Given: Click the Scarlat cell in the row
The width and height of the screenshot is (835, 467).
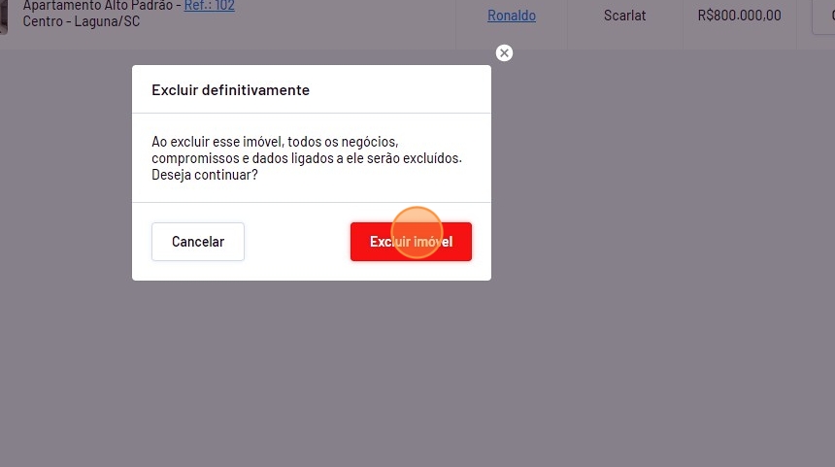Looking at the screenshot, I should click(624, 16).
